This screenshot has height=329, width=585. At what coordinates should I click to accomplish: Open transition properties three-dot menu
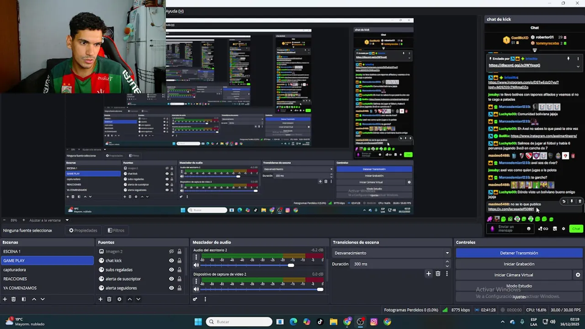click(x=447, y=274)
